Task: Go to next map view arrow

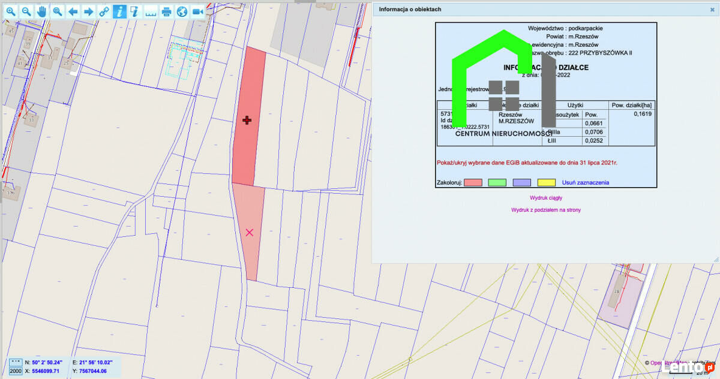Action: pyautogui.click(x=89, y=11)
